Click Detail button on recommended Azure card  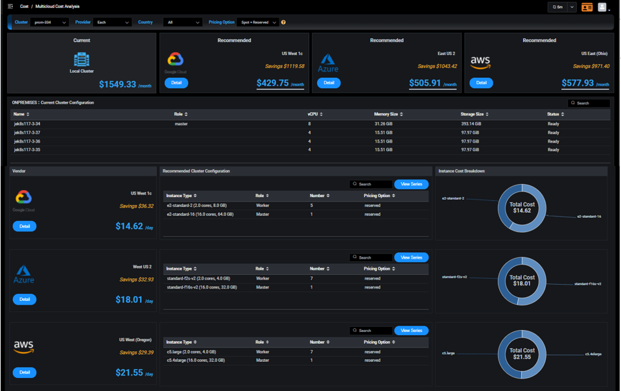point(329,83)
